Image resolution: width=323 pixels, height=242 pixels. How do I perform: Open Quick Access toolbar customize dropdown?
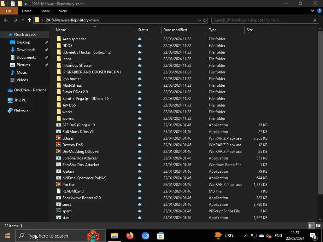click(26, 4)
